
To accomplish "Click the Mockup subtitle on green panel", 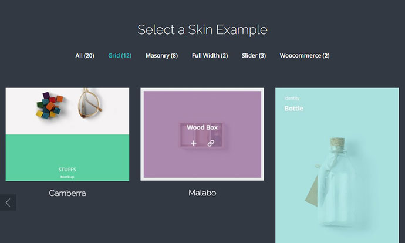I will 67,177.
